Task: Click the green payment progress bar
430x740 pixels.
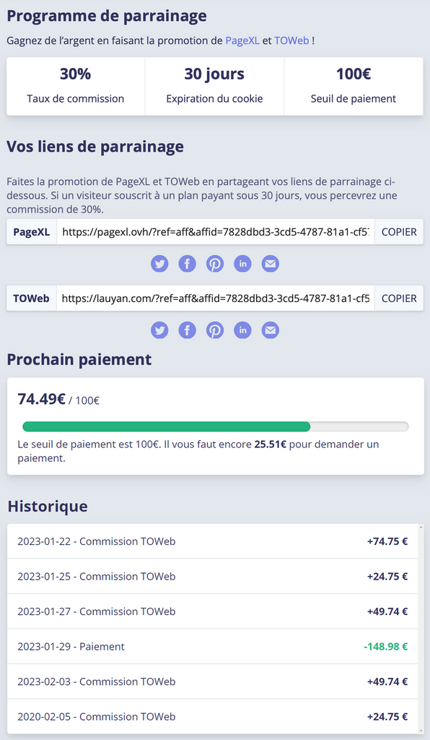Action: (x=166, y=426)
